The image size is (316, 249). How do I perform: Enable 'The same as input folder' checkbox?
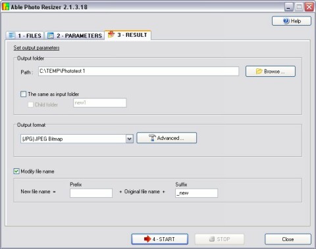(x=23, y=94)
